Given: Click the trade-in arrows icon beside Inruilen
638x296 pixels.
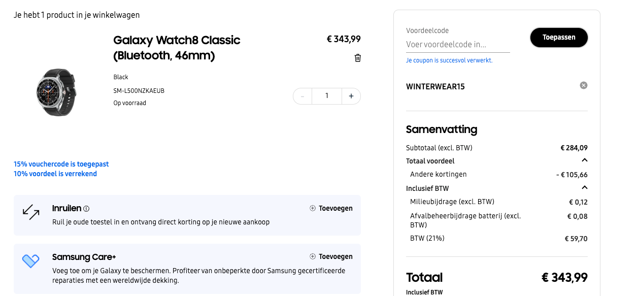Looking at the screenshot, I should point(30,212).
